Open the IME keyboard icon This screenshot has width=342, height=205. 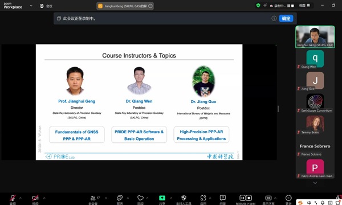click(330, 203)
